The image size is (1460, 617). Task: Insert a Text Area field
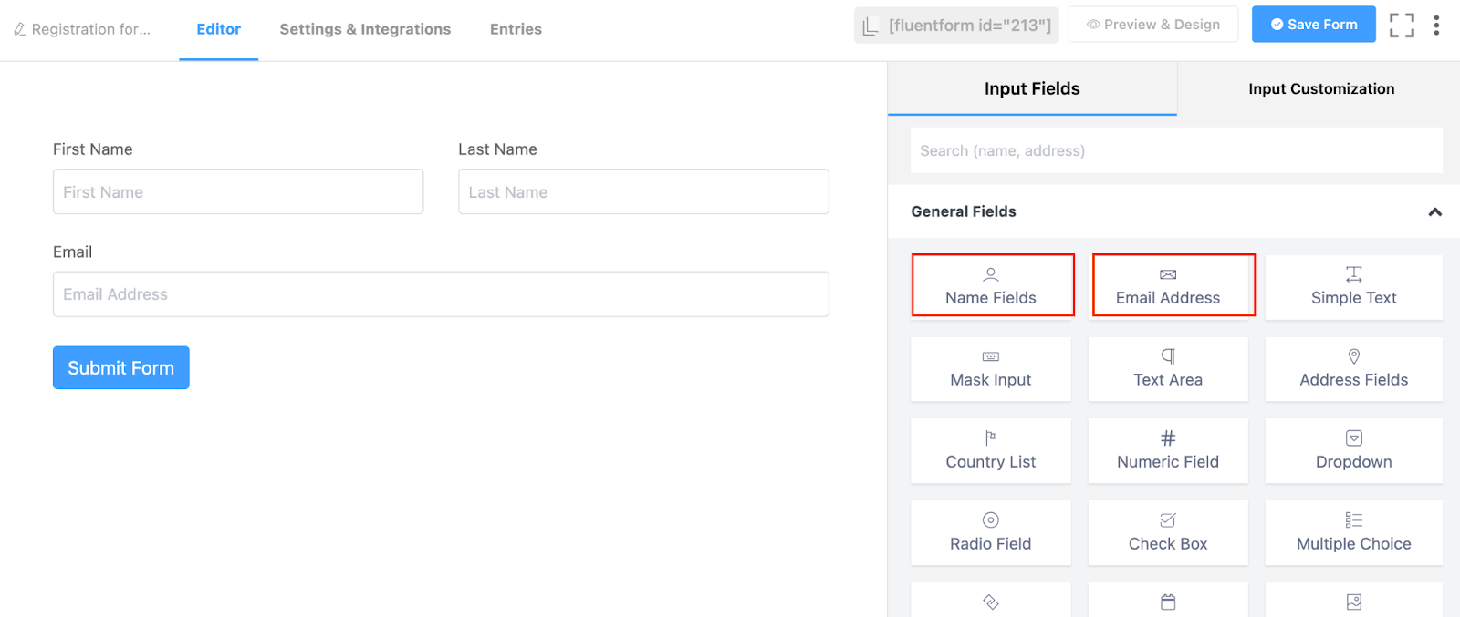coord(1167,369)
